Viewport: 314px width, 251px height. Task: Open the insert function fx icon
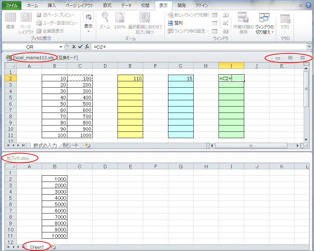87,46
